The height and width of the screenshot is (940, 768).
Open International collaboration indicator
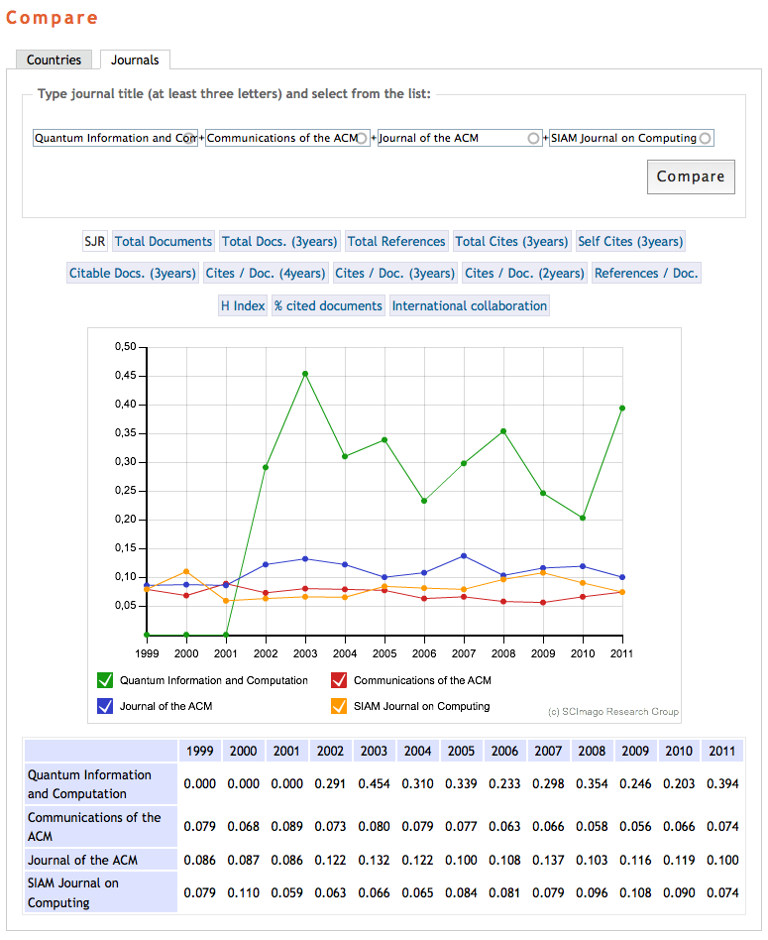point(470,305)
